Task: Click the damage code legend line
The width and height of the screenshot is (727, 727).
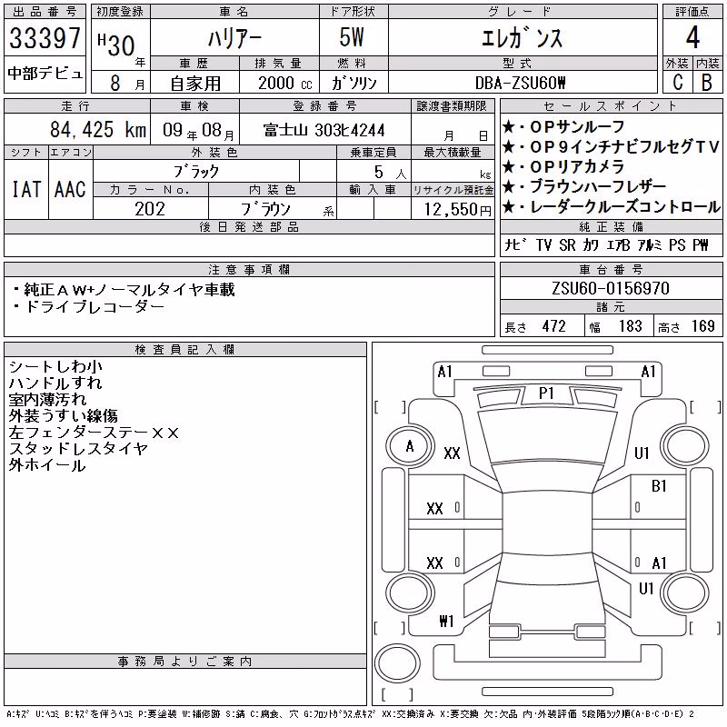Action: (351, 714)
